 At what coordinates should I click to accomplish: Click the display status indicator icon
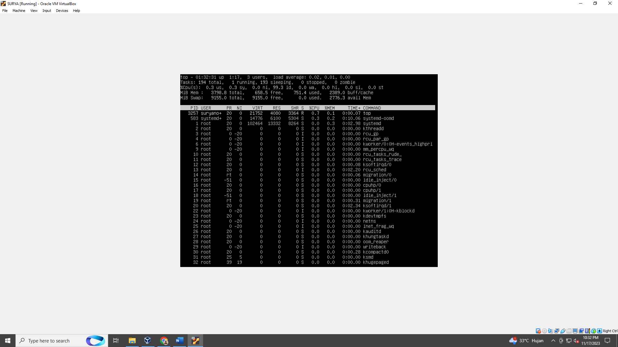click(575, 331)
